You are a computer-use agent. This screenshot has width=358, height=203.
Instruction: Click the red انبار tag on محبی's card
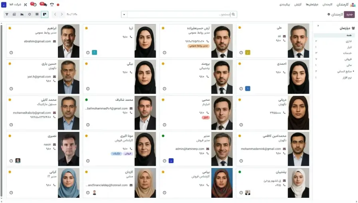point(206,117)
